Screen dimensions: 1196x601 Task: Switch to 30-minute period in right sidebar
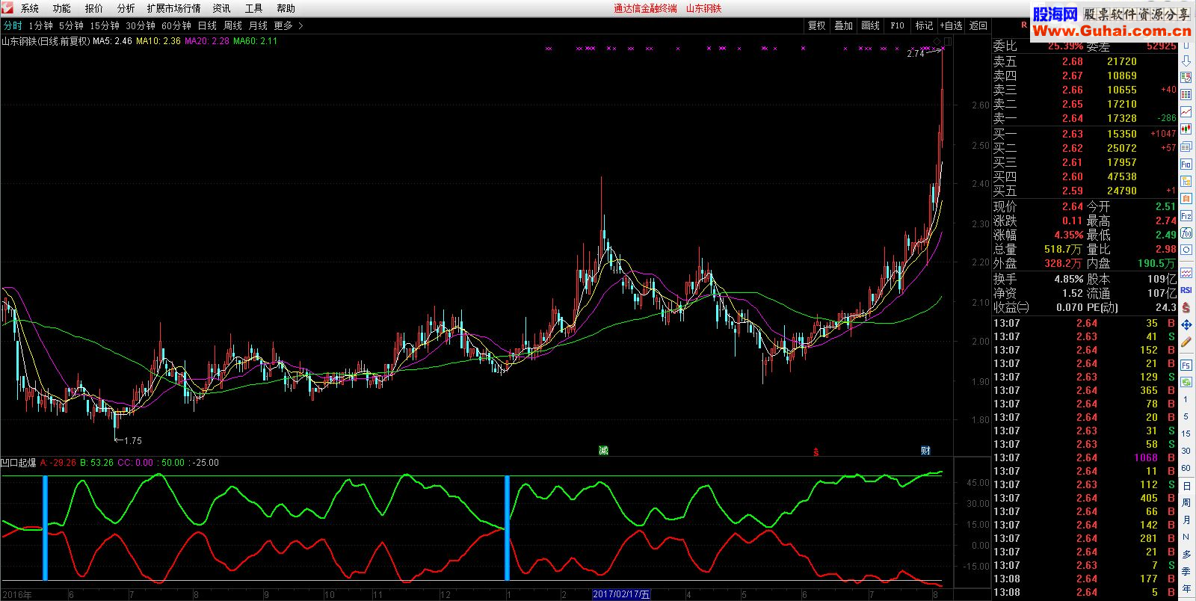[1186, 451]
